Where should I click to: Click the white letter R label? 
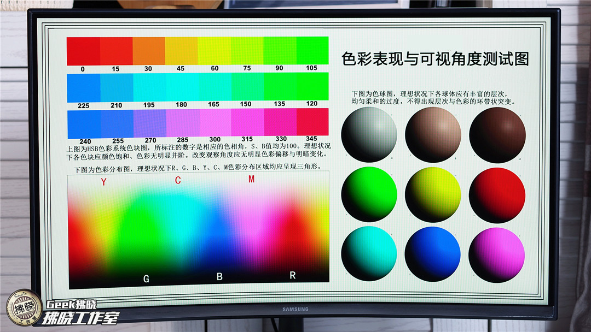(x=292, y=276)
